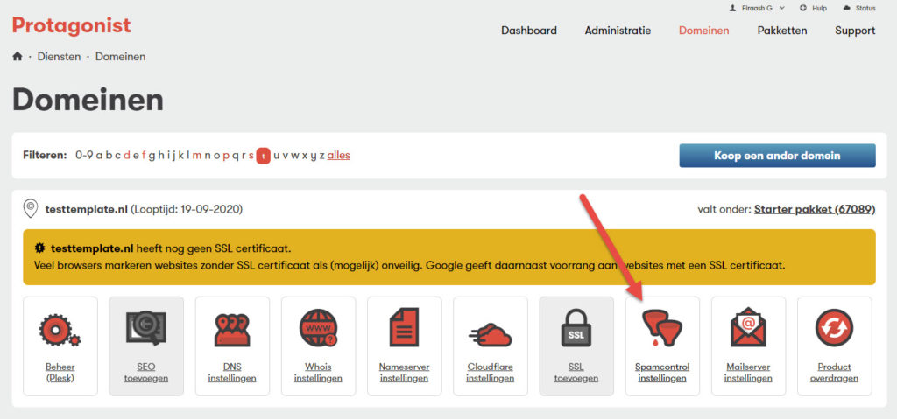The width and height of the screenshot is (897, 419).
Task: Click the SSL toevoegen padlock icon
Action: click(x=576, y=328)
